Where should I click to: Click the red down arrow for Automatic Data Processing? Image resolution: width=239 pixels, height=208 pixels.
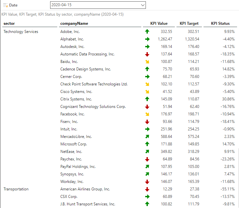click(147, 54)
